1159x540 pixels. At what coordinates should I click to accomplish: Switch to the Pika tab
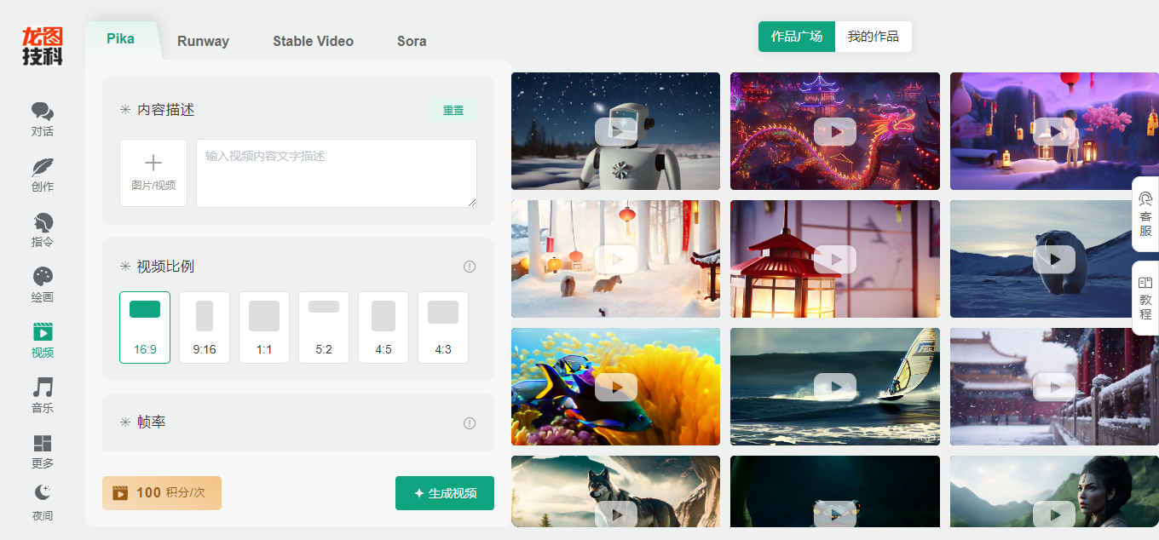pyautogui.click(x=120, y=38)
